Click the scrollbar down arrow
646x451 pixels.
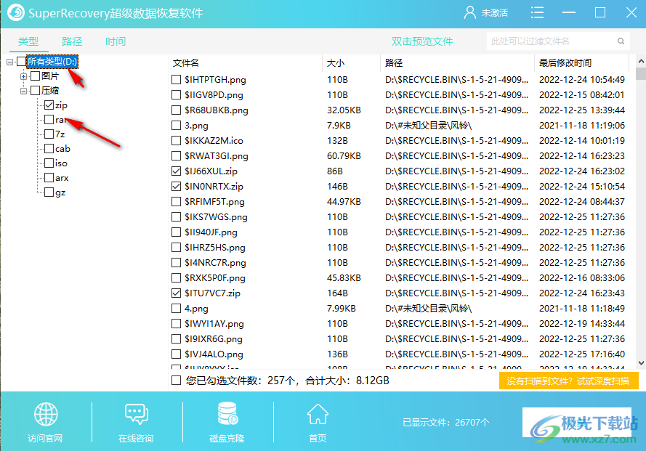[x=641, y=363]
